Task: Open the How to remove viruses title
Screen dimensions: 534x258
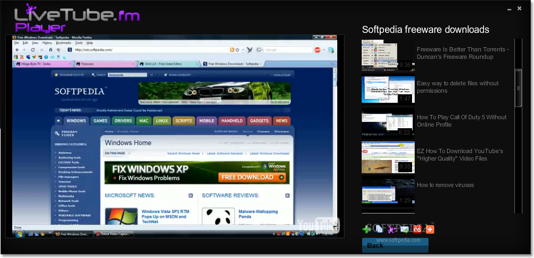Action: point(445,185)
